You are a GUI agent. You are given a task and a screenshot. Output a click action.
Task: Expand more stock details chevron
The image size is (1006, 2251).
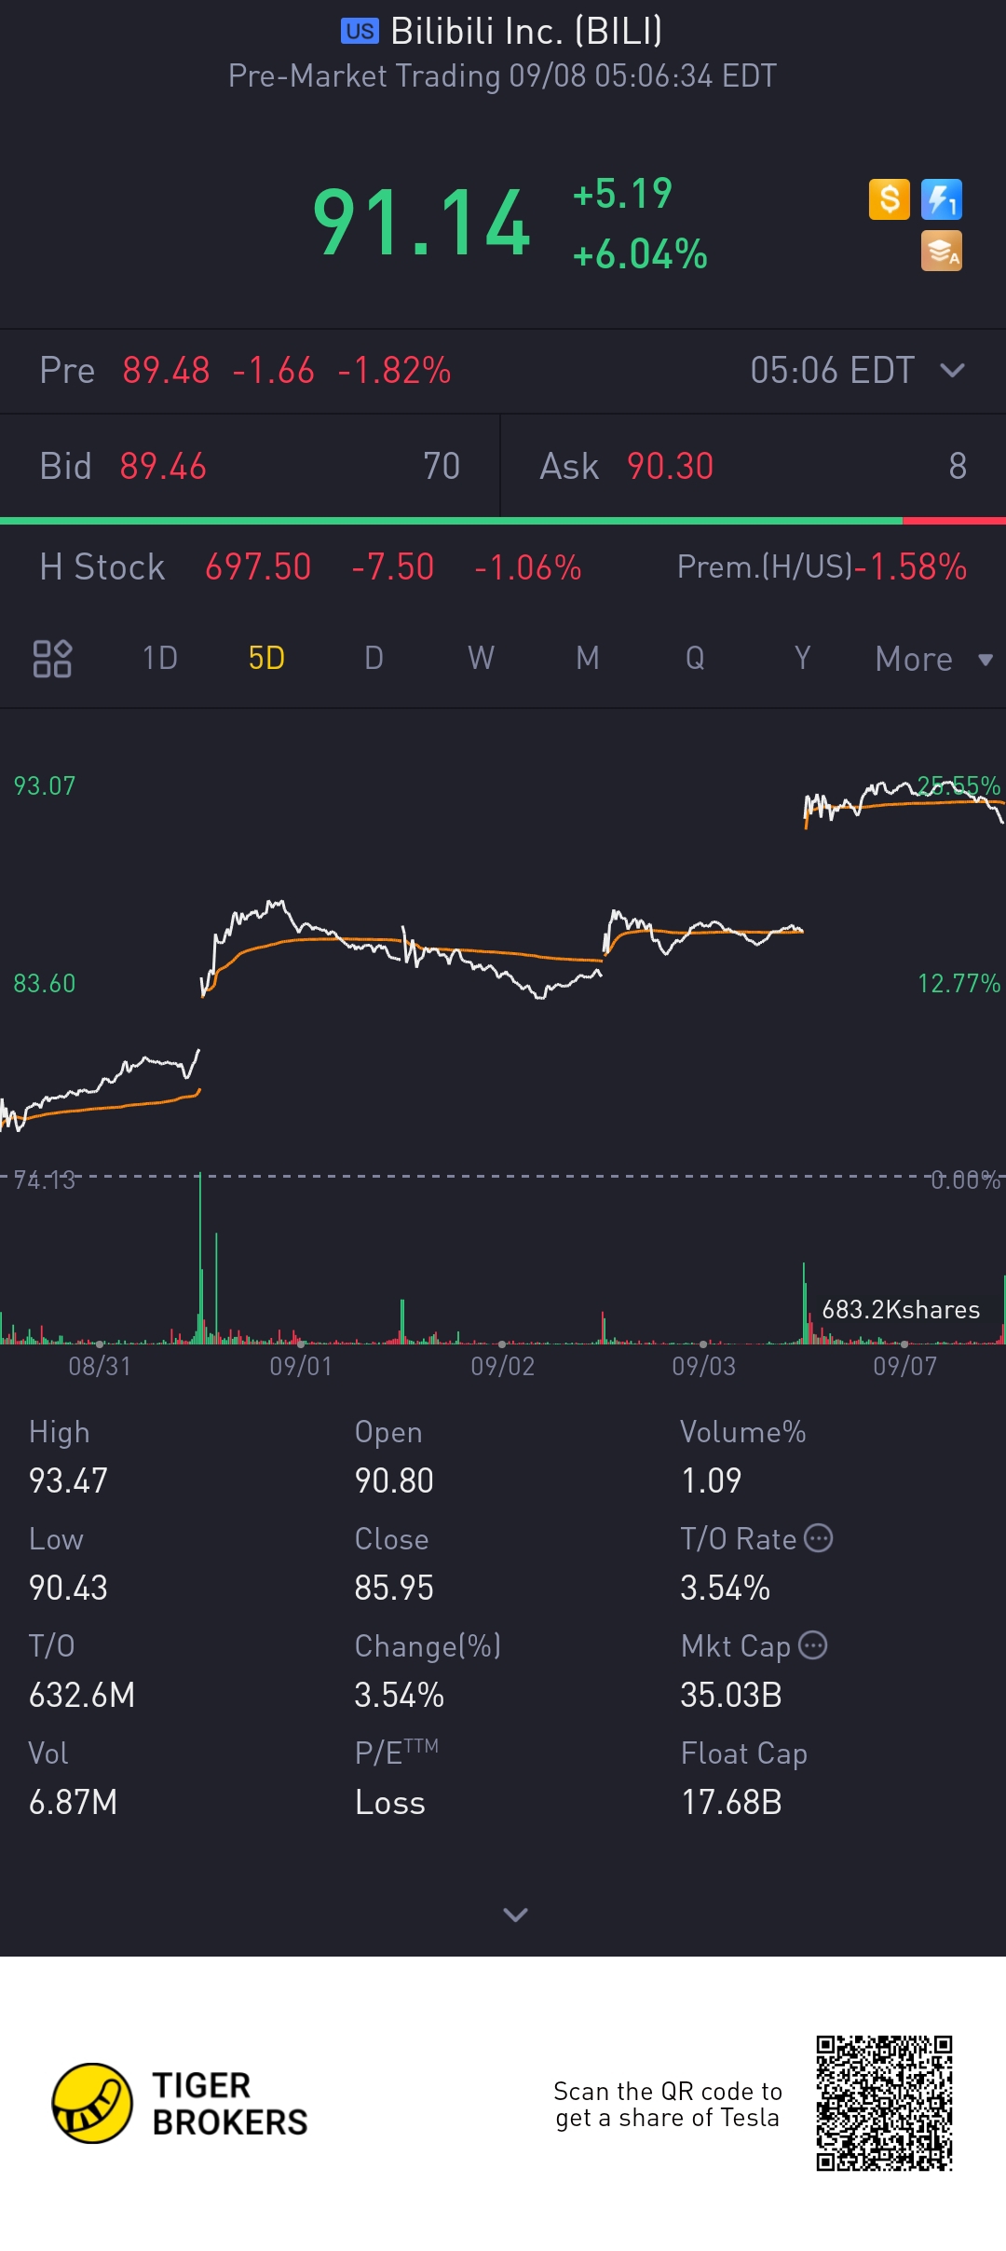click(x=515, y=1915)
